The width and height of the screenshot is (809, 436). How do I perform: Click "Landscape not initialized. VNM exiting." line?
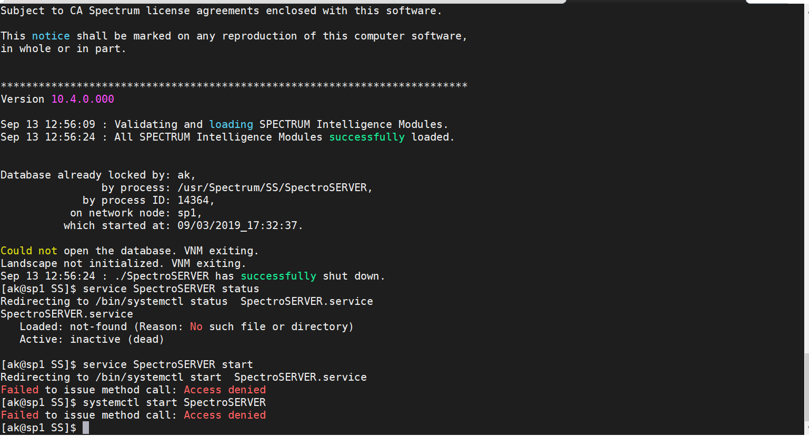click(123, 263)
